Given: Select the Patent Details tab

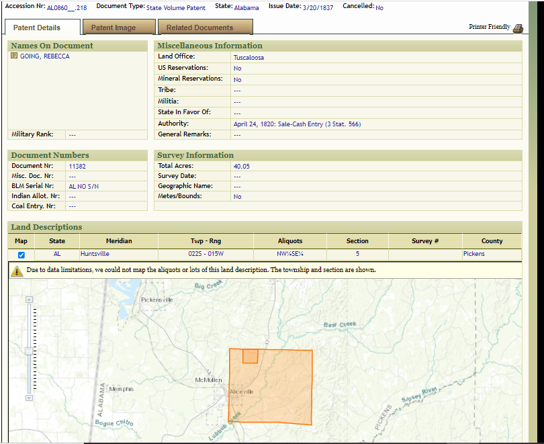Looking at the screenshot, I should click(x=37, y=28).
